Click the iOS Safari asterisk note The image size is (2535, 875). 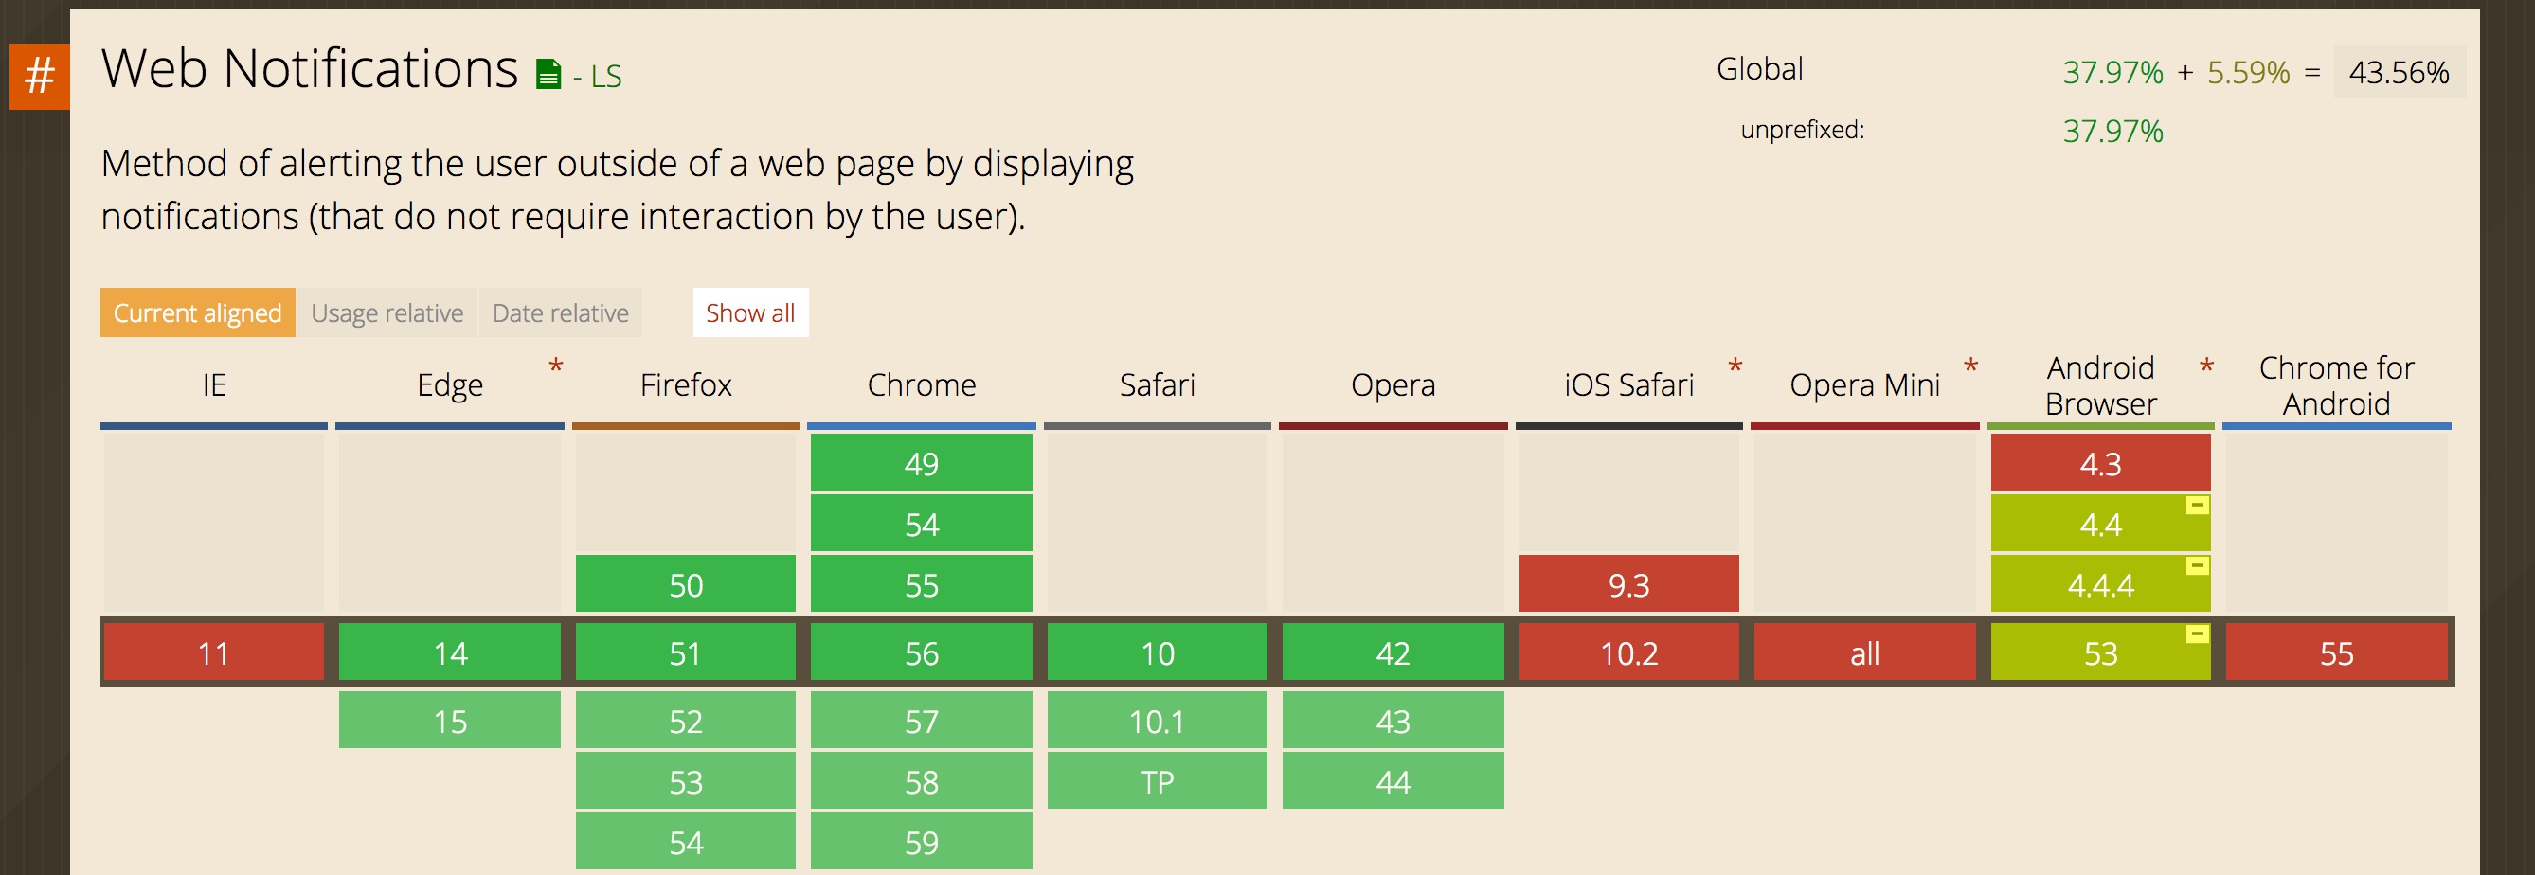click(1735, 367)
